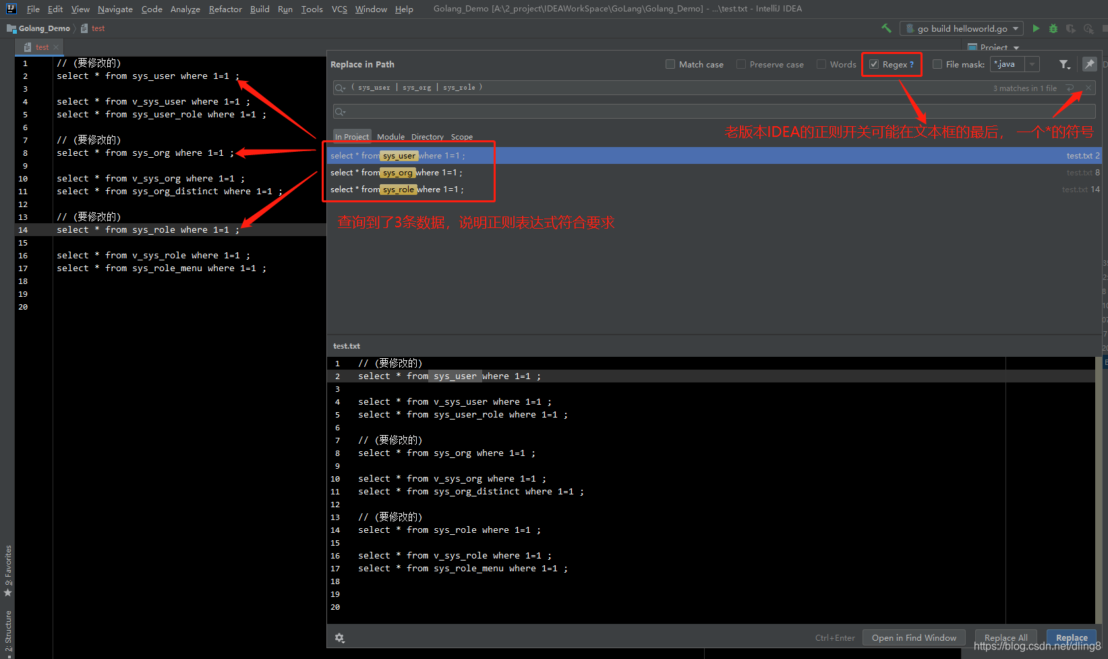1108x659 pixels.
Task: Open the File menu
Action: (x=33, y=9)
